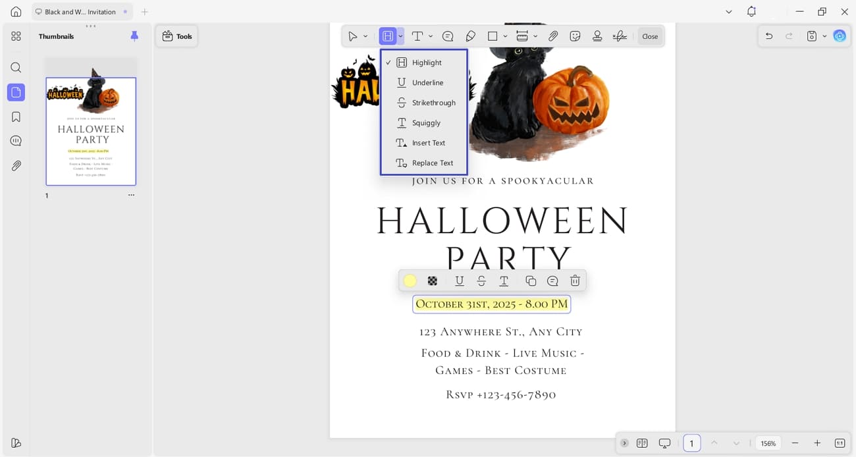Expand the save options dropdown arrow
The image size is (856, 457).
pyautogui.click(x=824, y=36)
